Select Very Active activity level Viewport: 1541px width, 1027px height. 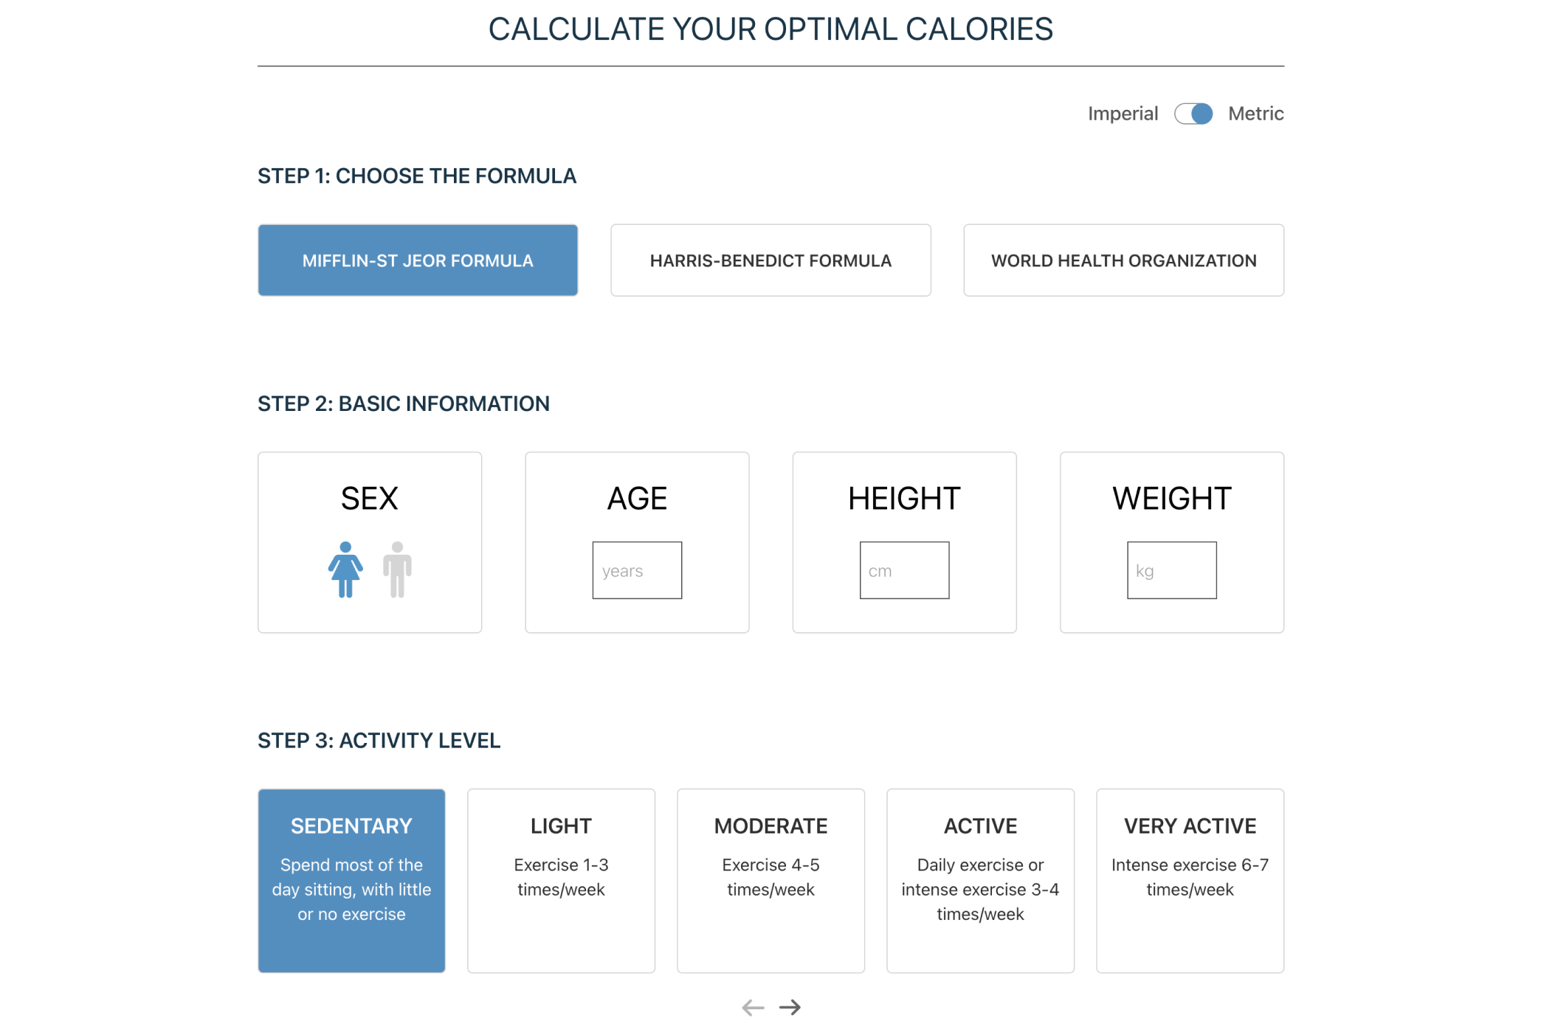click(x=1190, y=881)
